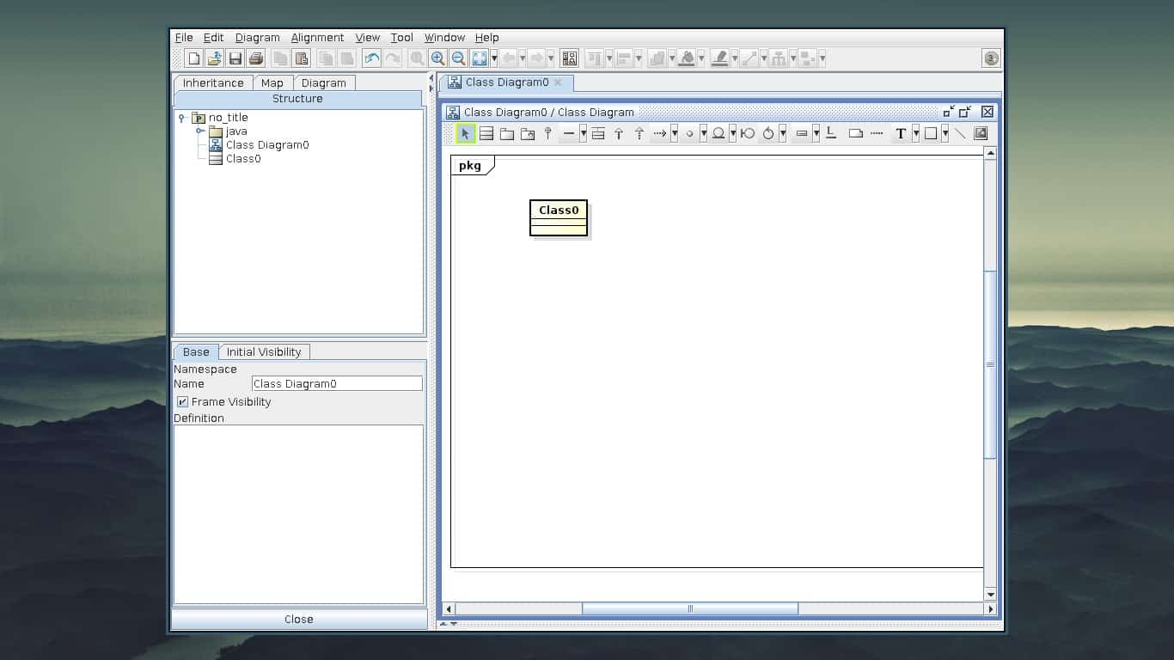Click the Close button below properties
Image resolution: width=1174 pixels, height=660 pixels.
[x=299, y=619]
